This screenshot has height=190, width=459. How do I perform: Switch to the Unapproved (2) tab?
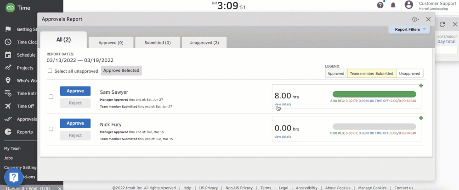coord(204,43)
